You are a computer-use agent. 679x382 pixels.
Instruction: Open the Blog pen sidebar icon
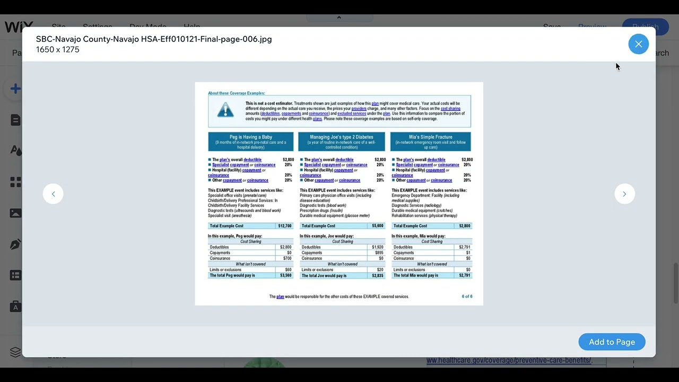[15, 244]
